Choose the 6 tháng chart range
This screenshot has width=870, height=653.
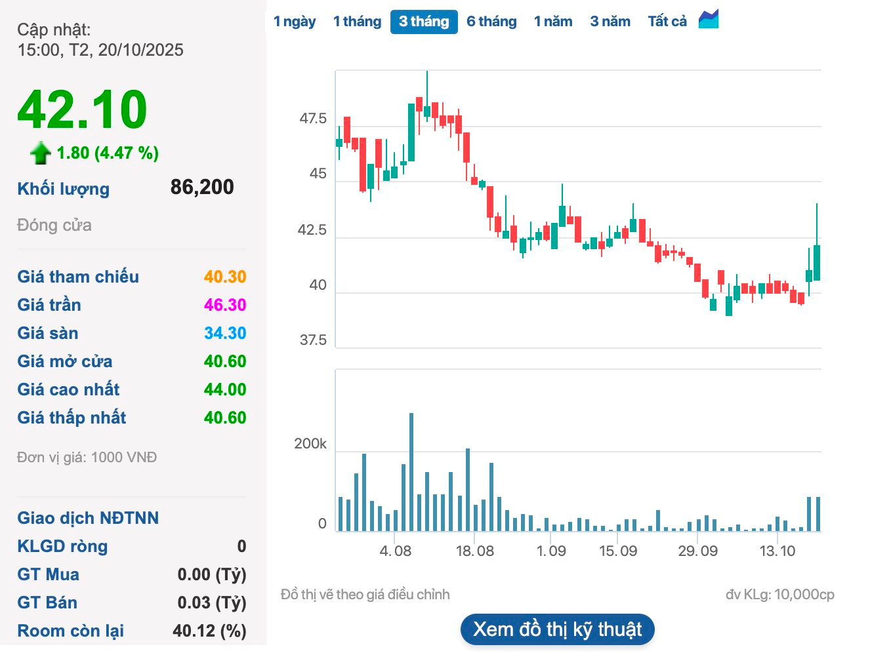click(x=491, y=22)
